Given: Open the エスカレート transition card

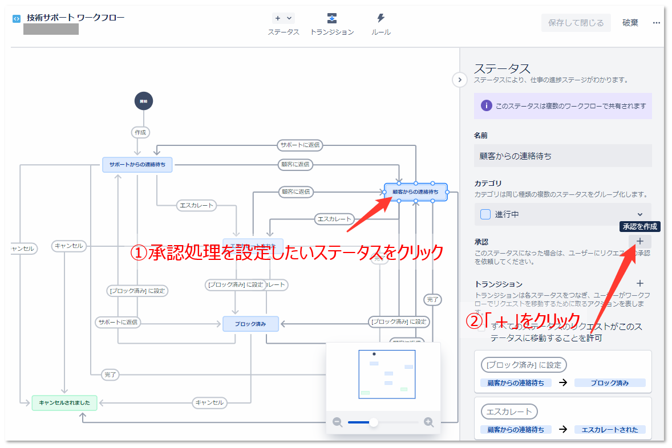Looking at the screenshot, I should 562,418.
